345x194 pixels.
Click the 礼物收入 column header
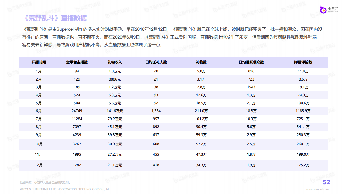pyautogui.click(x=115, y=62)
